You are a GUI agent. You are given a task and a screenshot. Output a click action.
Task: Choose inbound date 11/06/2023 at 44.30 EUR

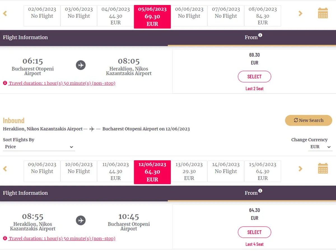pos(116,171)
